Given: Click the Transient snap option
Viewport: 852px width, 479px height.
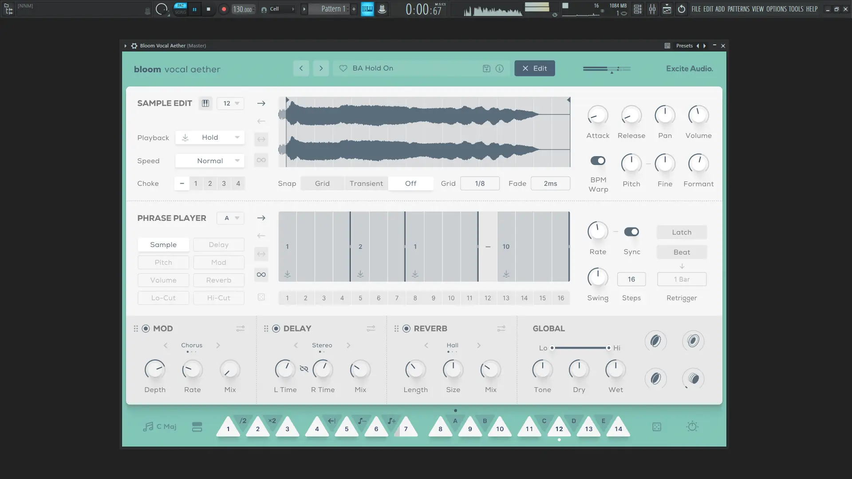Looking at the screenshot, I should 366,184.
